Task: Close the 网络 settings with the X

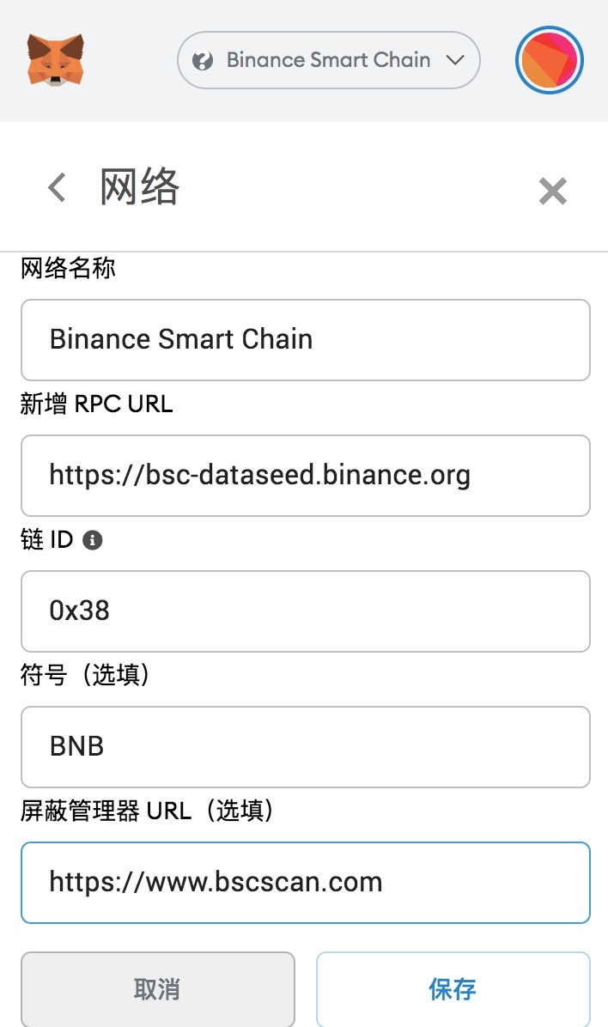Action: 552,191
